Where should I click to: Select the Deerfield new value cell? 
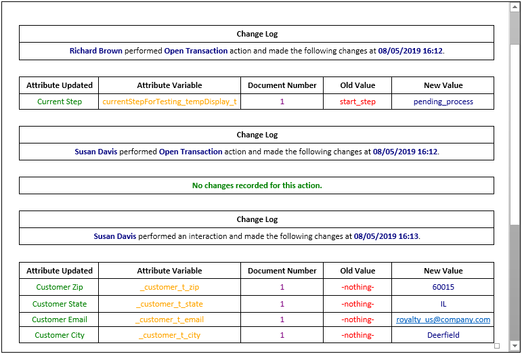pyautogui.click(x=443, y=335)
